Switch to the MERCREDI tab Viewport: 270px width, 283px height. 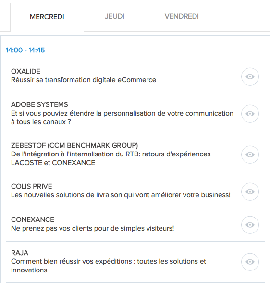pyautogui.click(x=47, y=17)
